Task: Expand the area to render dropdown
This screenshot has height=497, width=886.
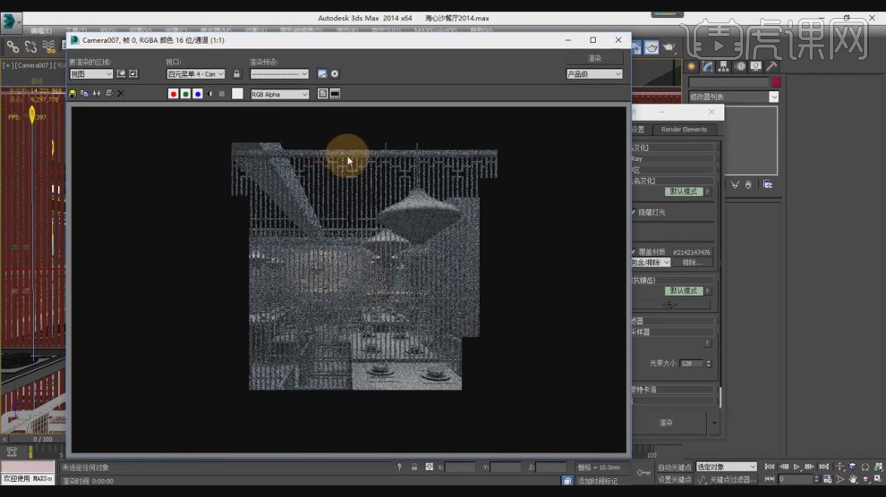Action: pos(90,74)
